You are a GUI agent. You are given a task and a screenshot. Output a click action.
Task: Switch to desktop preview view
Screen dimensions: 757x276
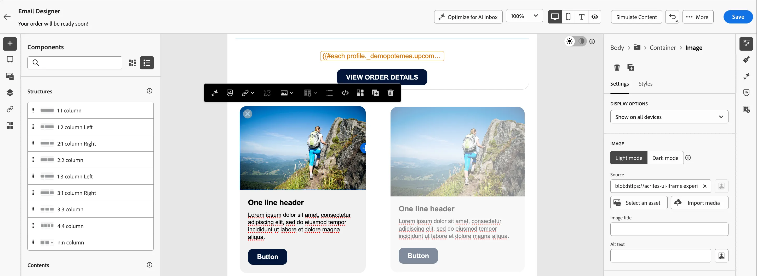click(x=555, y=17)
